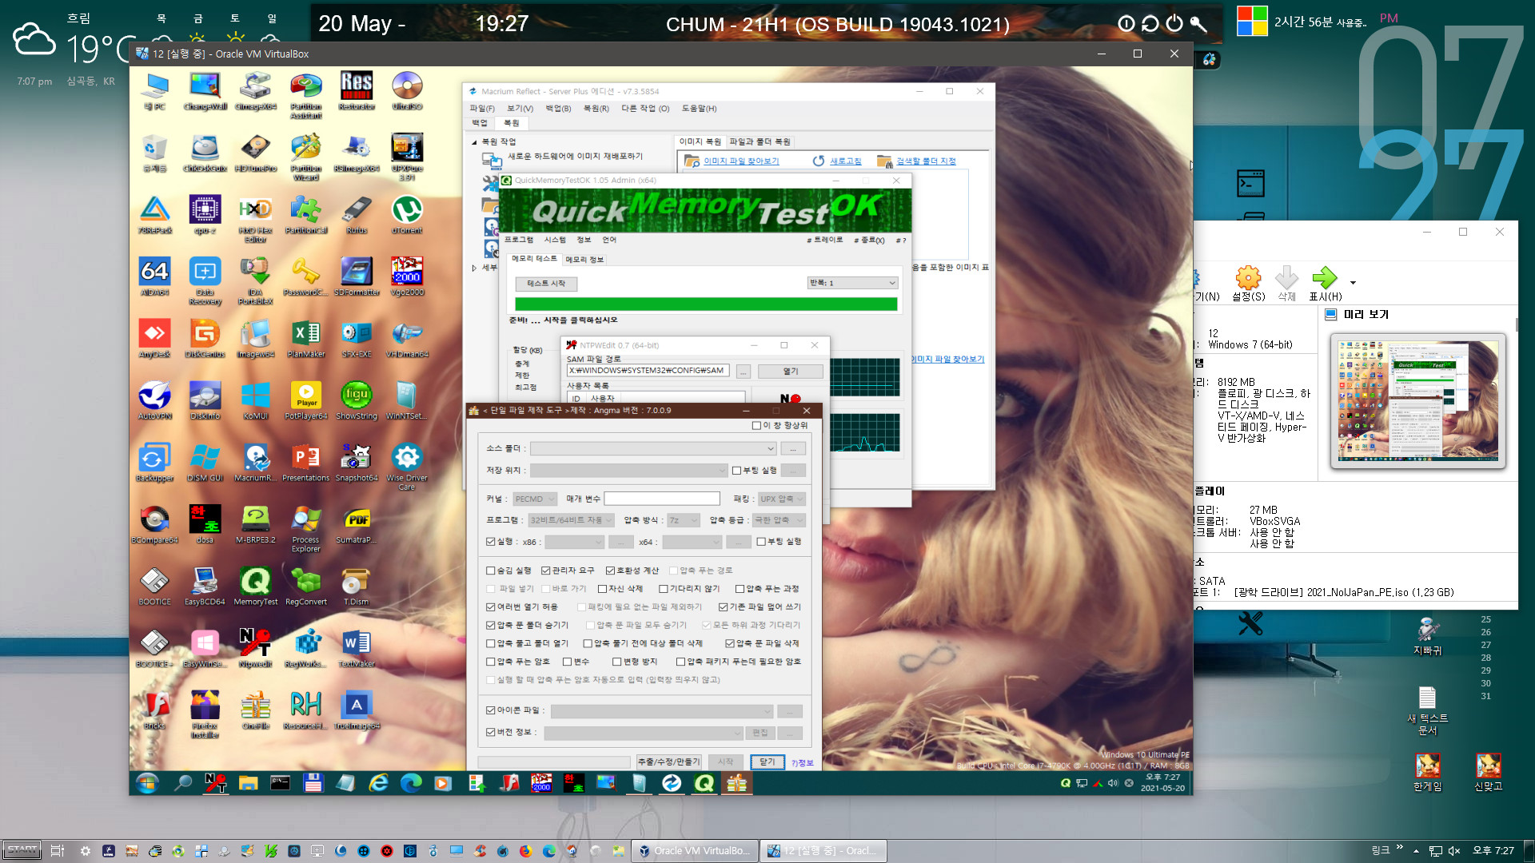Open the uTorrent desktop icon

tap(407, 214)
